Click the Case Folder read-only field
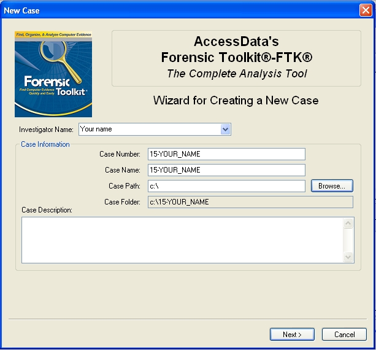Screen dimensions: 376x350 click(250, 202)
